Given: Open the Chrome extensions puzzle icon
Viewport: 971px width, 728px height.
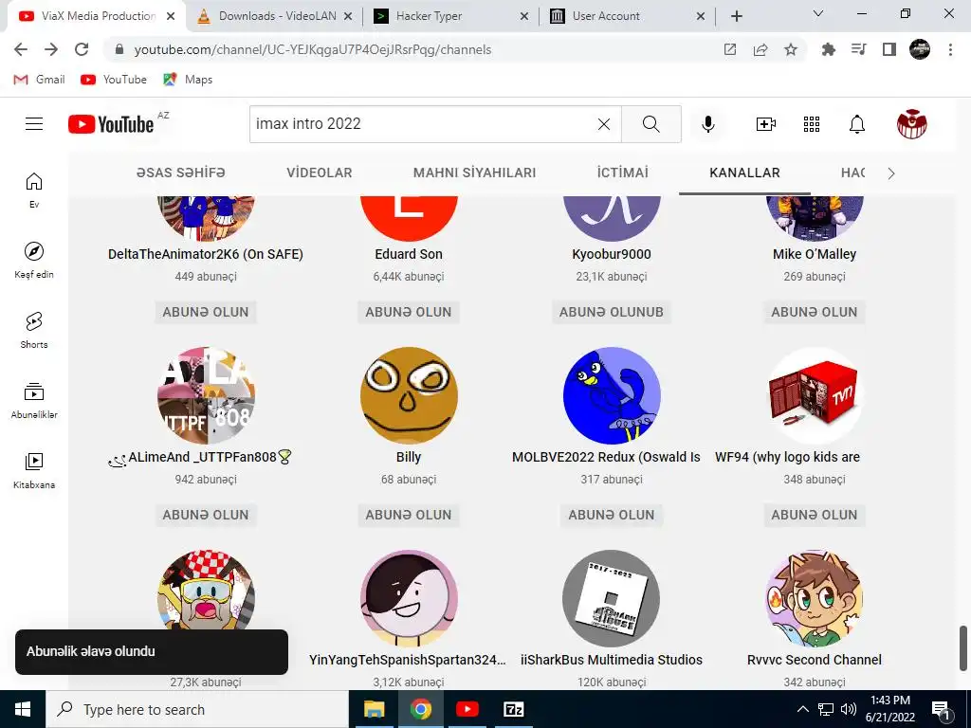Looking at the screenshot, I should pos(828,49).
